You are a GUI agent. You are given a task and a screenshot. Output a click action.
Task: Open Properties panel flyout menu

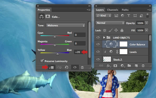tap(89, 10)
